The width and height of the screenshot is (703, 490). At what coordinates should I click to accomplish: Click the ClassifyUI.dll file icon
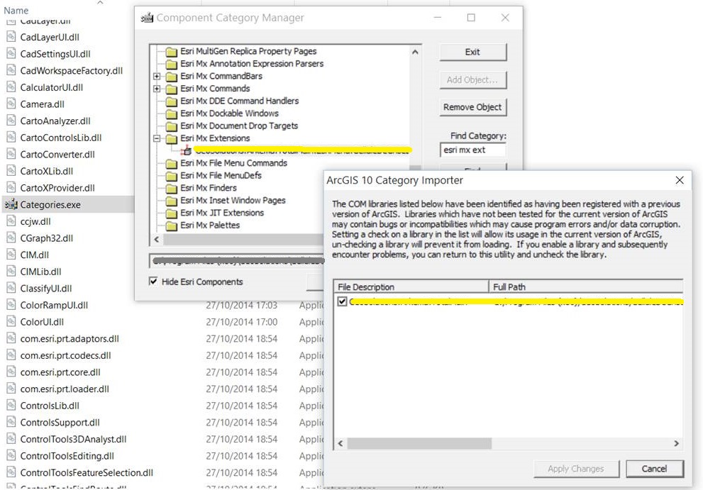coord(11,288)
